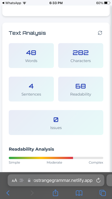This screenshot has width=112, height=199.
Task: Reload the page from the address bar
Action: [98, 180]
